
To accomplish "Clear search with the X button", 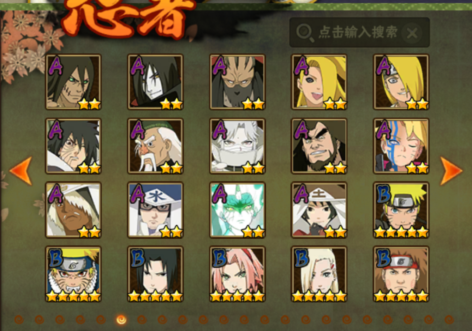I will click(412, 33).
